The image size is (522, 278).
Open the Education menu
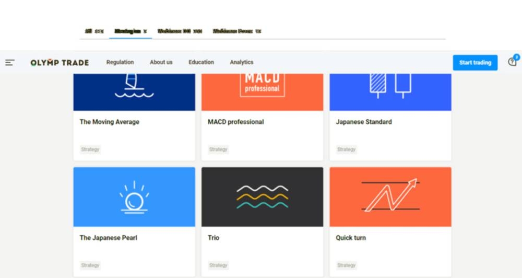(x=201, y=62)
